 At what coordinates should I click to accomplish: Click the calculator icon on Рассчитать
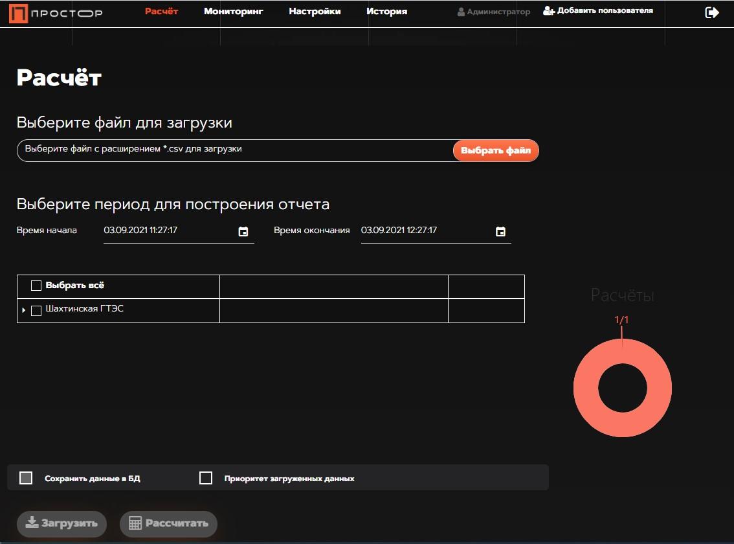tap(135, 523)
